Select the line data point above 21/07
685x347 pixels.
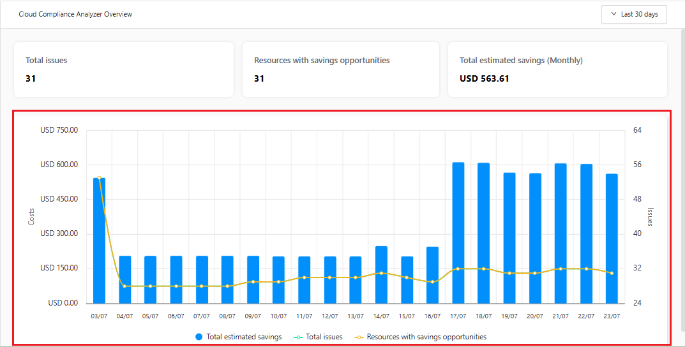(561, 269)
